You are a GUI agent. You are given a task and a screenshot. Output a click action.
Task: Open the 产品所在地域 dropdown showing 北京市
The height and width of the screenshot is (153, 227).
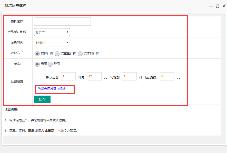click(x=52, y=32)
